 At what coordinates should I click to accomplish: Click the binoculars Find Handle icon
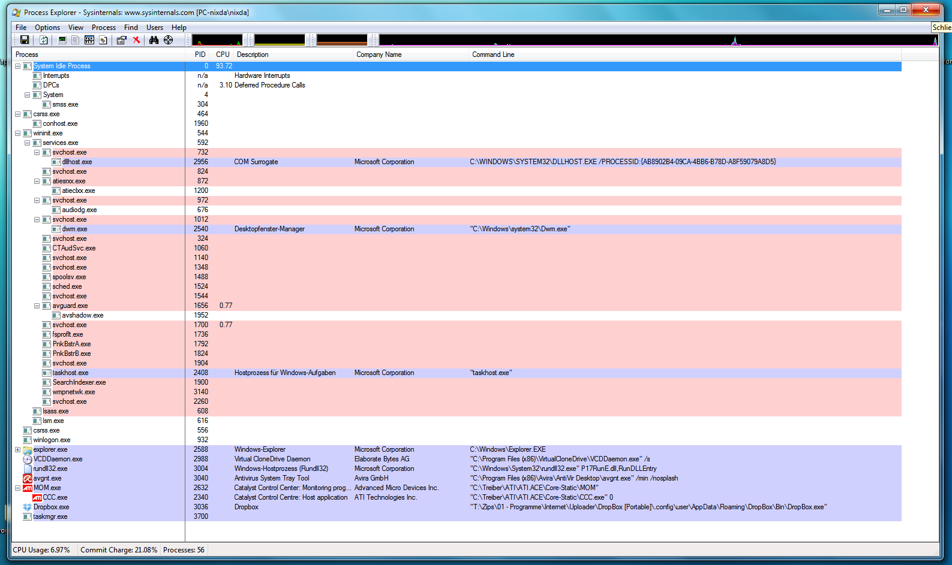pos(154,40)
